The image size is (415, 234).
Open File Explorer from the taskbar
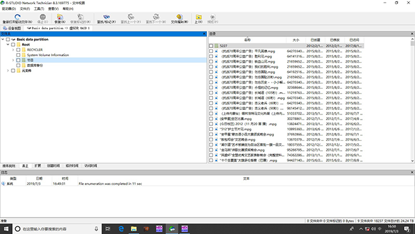click(134, 229)
